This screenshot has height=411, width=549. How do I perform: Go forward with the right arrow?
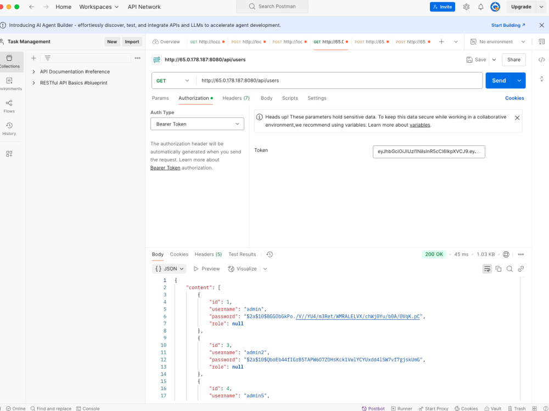coord(46,7)
